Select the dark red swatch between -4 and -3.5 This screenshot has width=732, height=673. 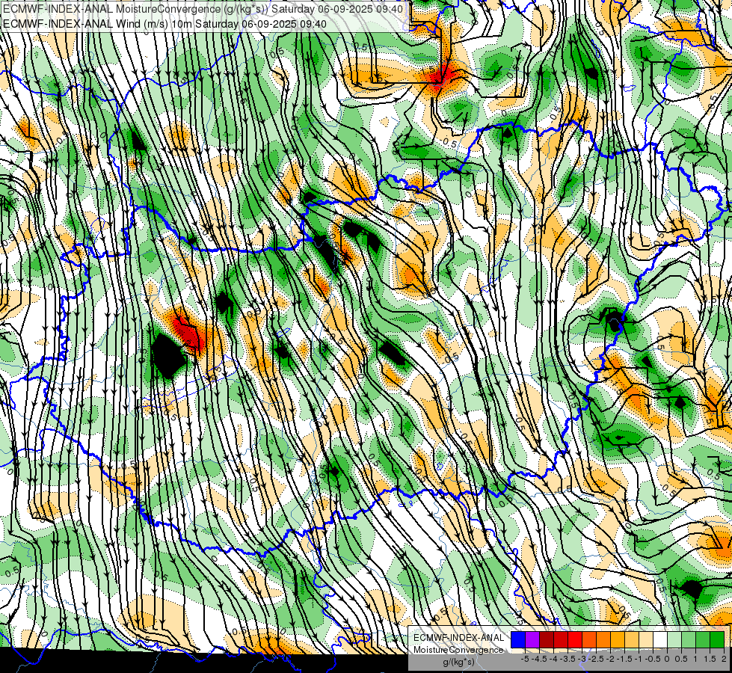pos(560,639)
